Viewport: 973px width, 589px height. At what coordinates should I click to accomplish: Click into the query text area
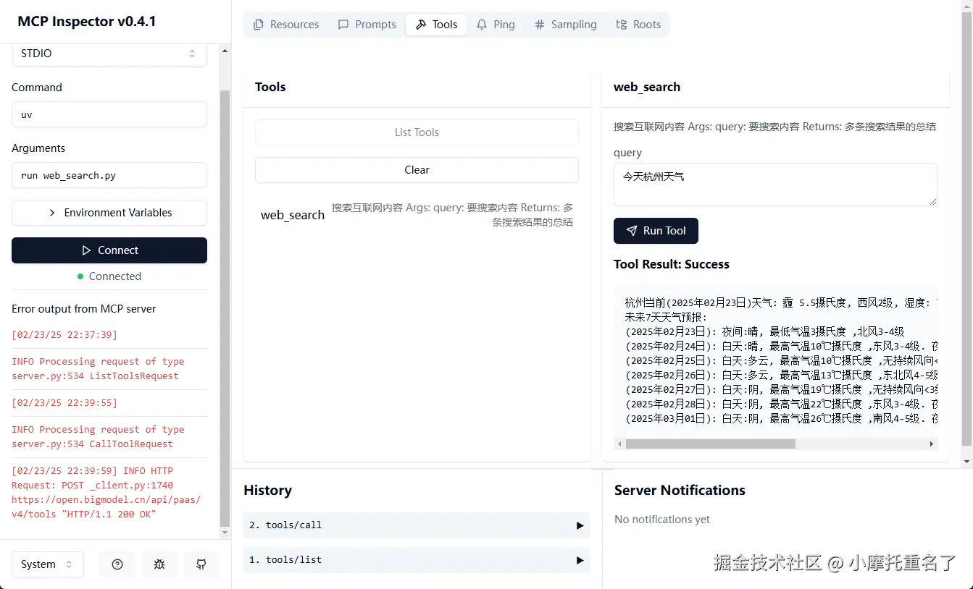775,185
